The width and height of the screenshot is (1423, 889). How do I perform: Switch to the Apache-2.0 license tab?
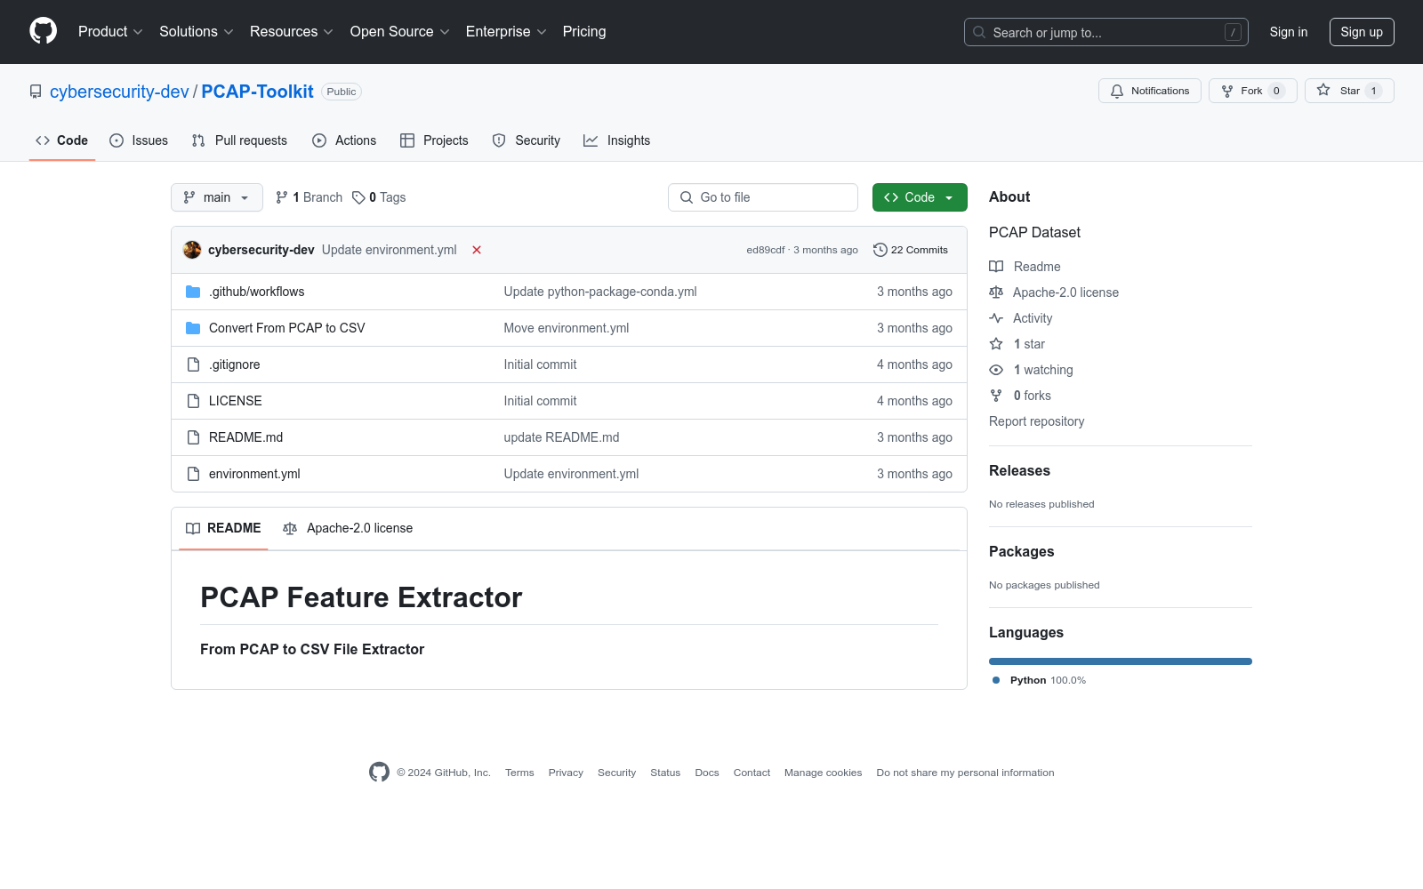point(348,528)
